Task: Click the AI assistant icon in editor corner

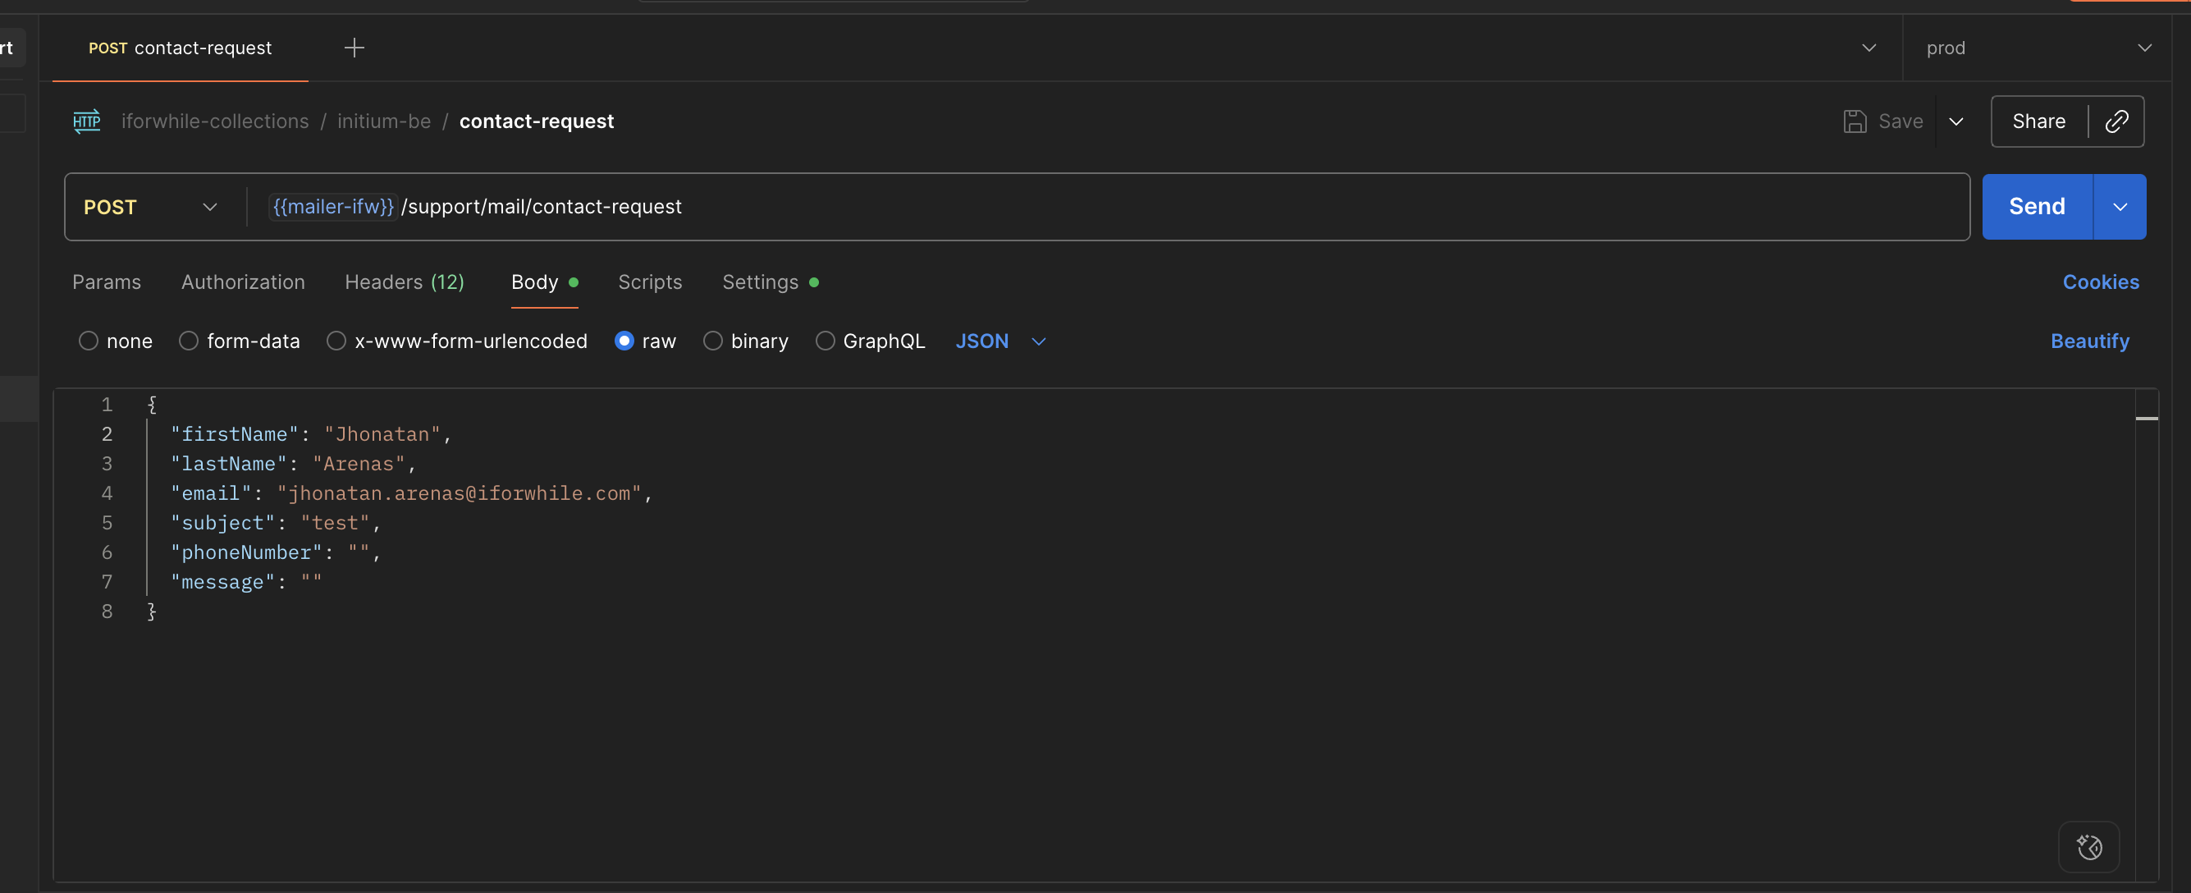Action: coord(2089,847)
